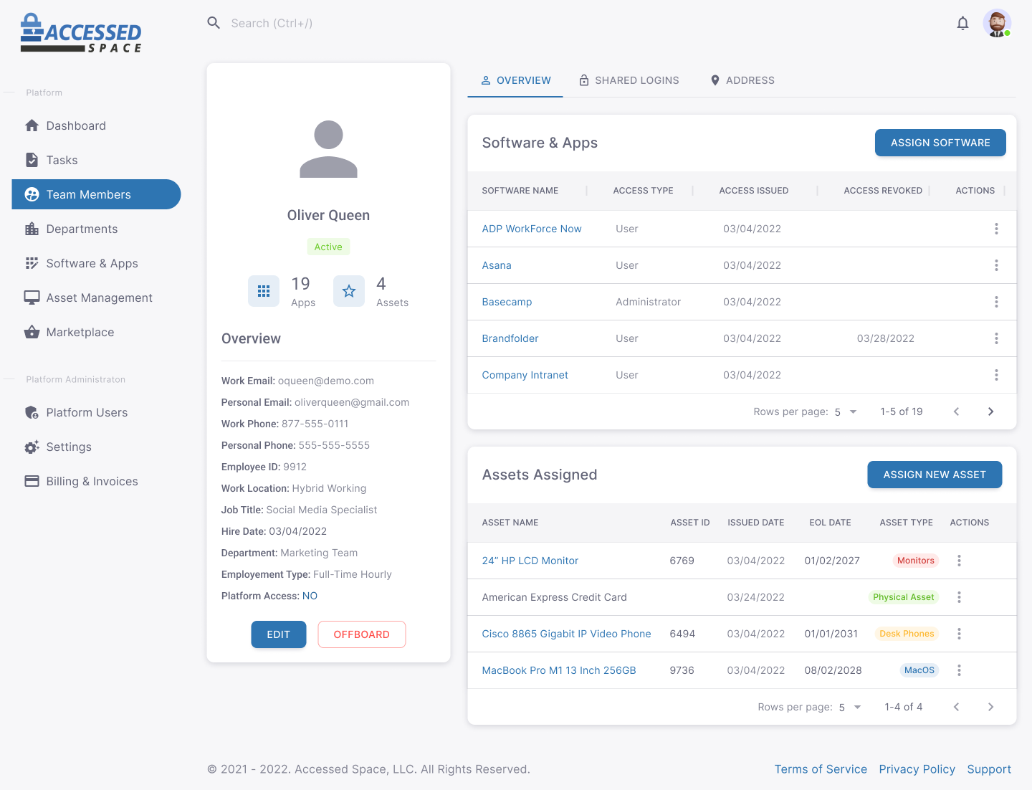Open the ADP WorkForce Now link

(532, 229)
